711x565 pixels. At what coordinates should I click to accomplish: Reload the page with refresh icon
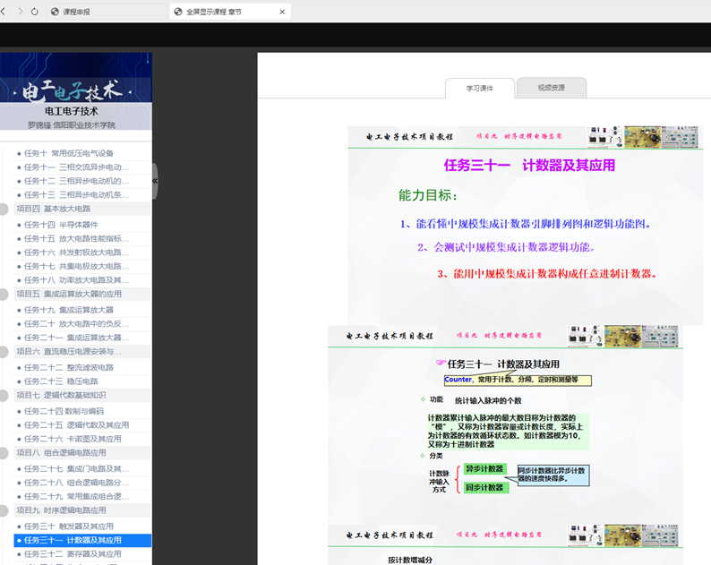35,12
